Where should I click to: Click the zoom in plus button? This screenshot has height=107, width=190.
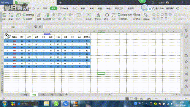[x=186, y=99]
